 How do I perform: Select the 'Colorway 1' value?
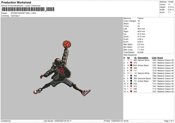click(x=15, y=16)
